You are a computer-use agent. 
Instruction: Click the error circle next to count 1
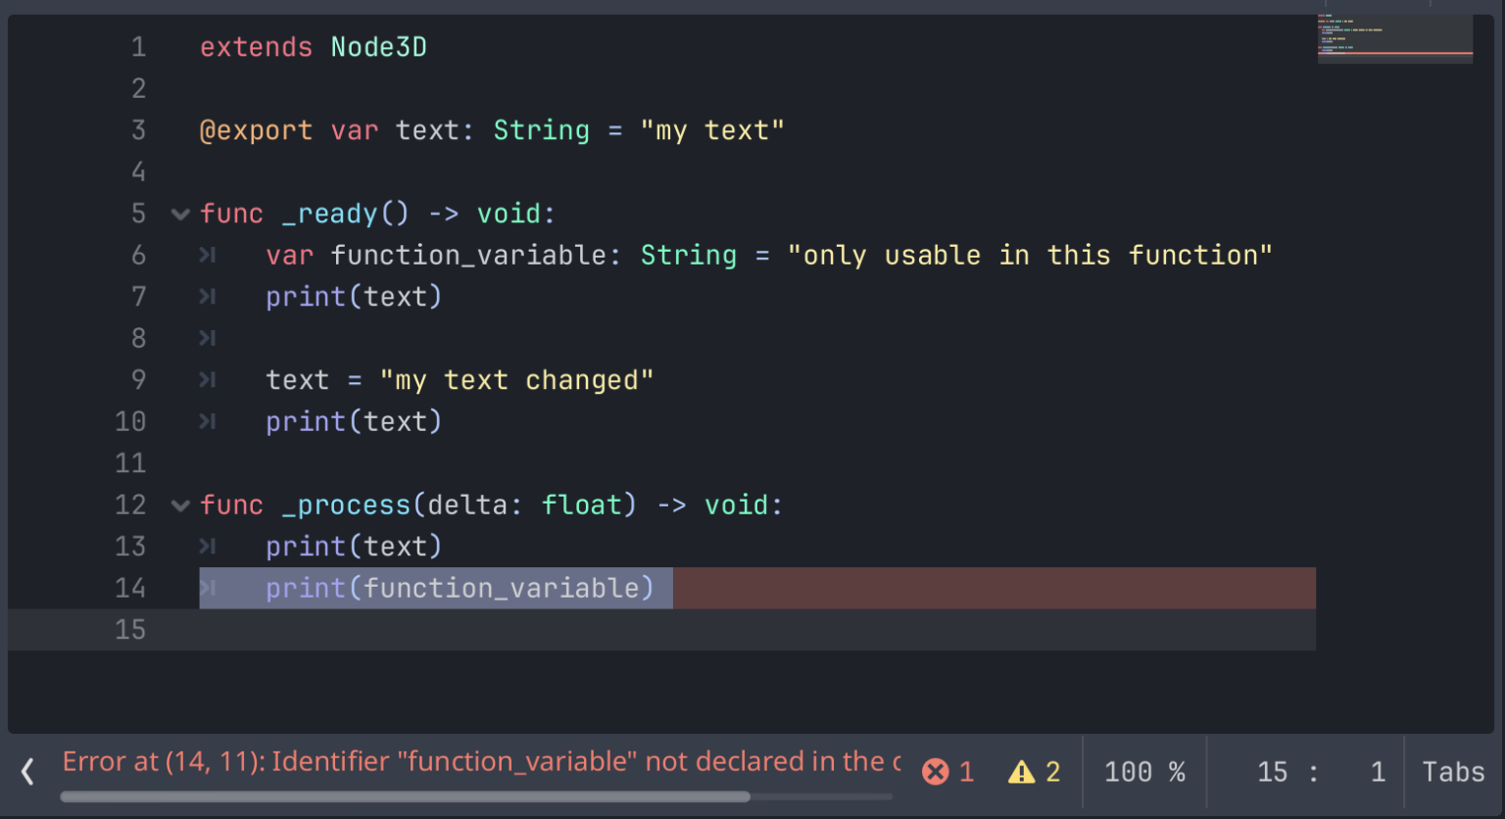click(x=938, y=771)
